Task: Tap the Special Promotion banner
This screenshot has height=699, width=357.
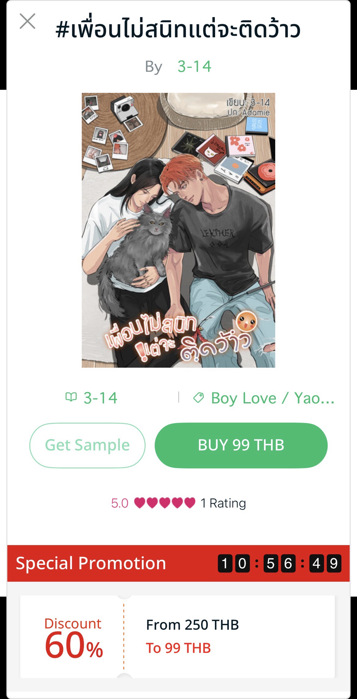Action: point(178,563)
